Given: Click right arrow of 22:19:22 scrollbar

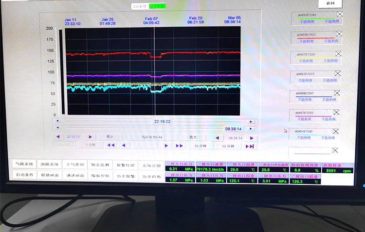Looking at the screenshot, I should tap(251, 122).
